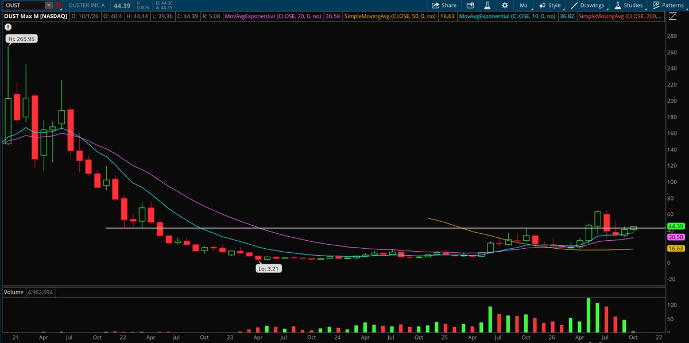Open the Drawings menu
Image resolution: width=689 pixels, height=343 pixels.
click(x=588, y=5)
